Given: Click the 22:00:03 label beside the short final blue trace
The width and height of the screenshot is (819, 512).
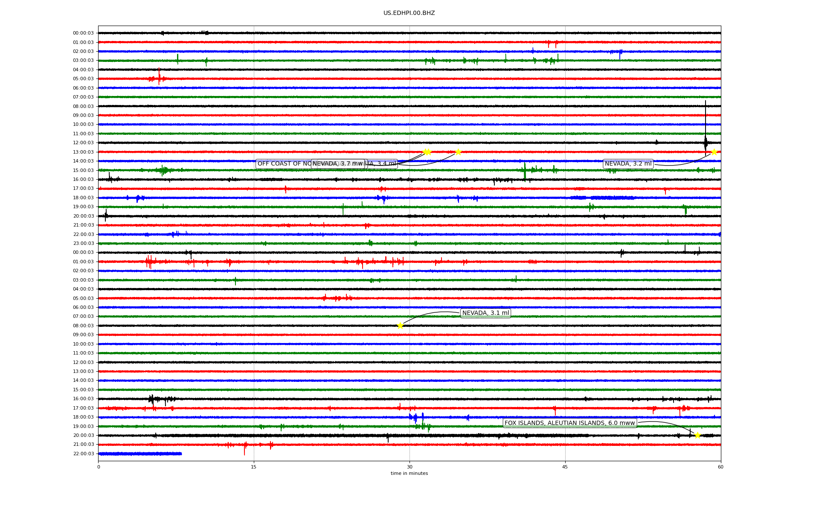Looking at the screenshot, I should coord(83,454).
